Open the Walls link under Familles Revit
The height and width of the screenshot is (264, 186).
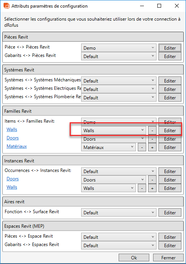(12, 130)
